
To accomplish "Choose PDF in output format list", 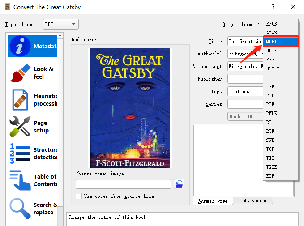I will coord(281,104).
